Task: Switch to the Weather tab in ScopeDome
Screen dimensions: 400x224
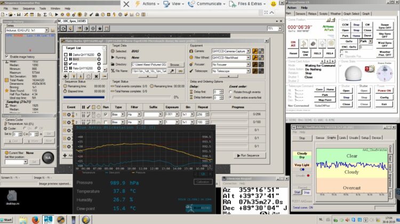Action: click(335, 14)
